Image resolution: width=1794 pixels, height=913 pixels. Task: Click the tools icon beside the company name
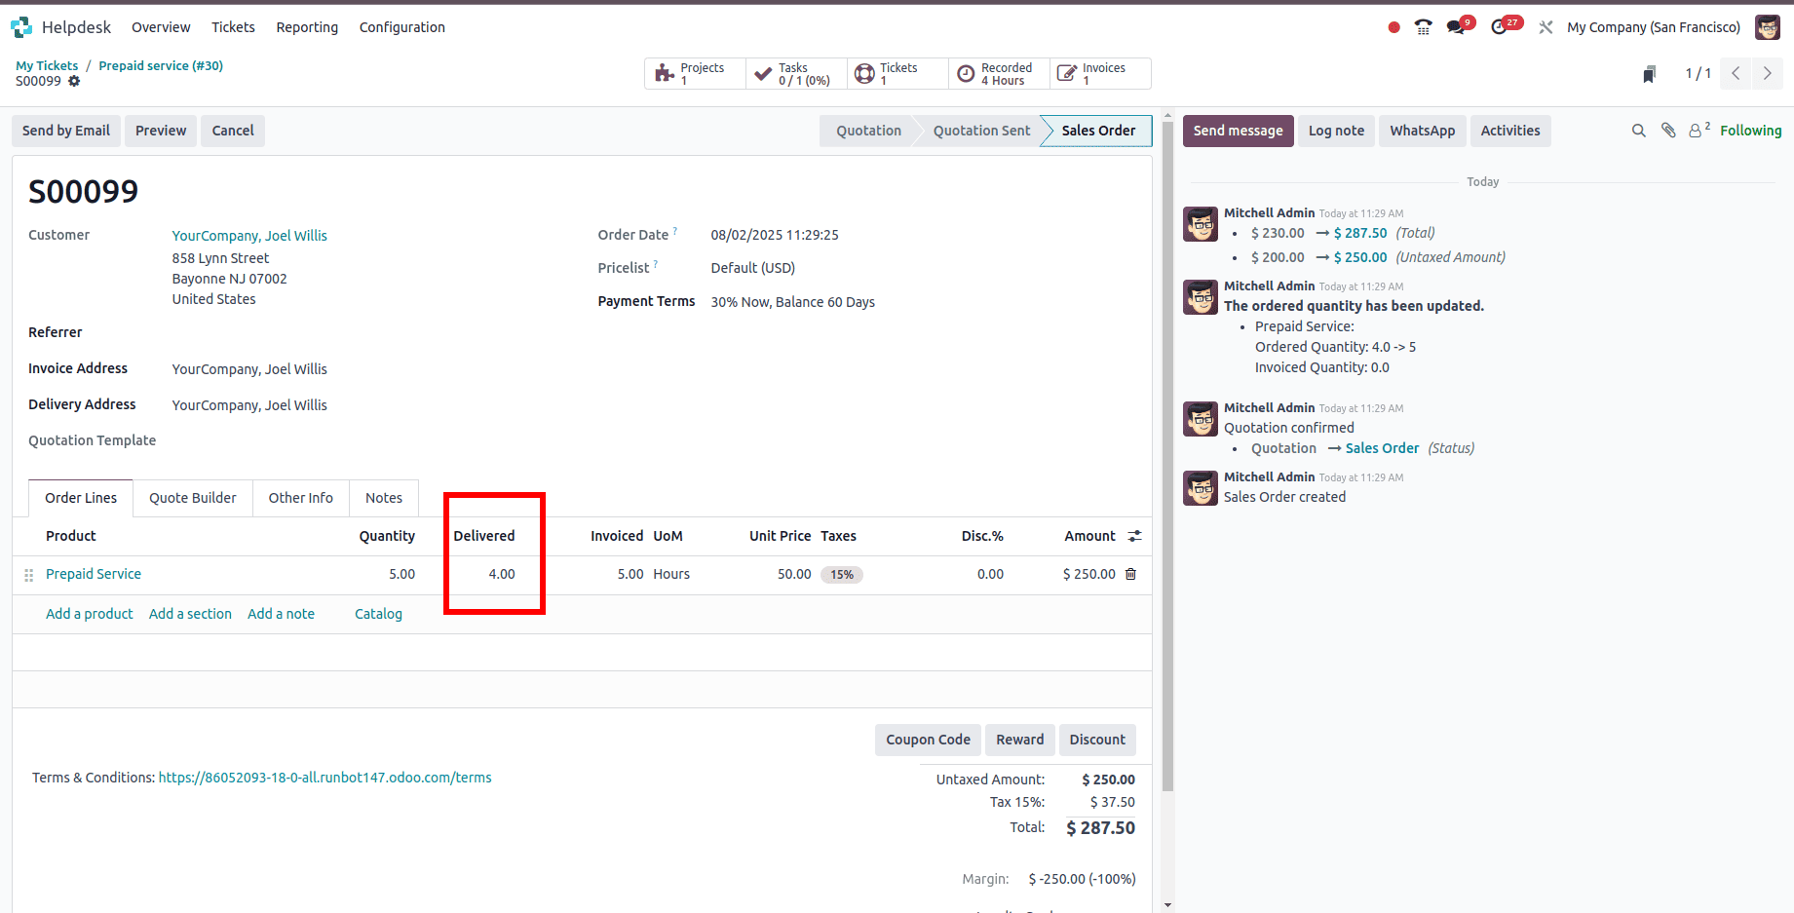[x=1546, y=27]
